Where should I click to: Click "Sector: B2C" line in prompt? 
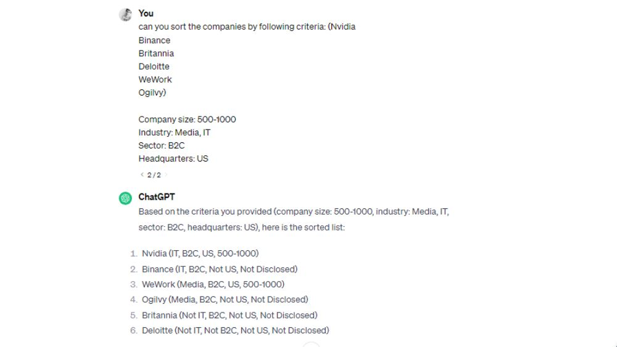point(161,145)
